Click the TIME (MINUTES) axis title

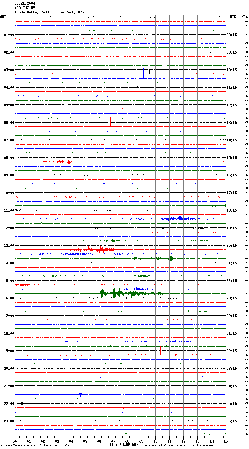coord(124,445)
